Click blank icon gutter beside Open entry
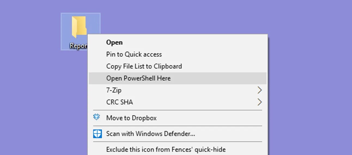 tap(97, 42)
